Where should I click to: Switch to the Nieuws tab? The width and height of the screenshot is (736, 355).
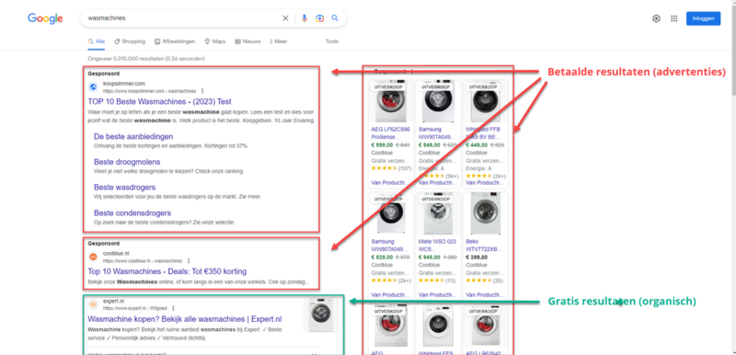pyautogui.click(x=247, y=41)
